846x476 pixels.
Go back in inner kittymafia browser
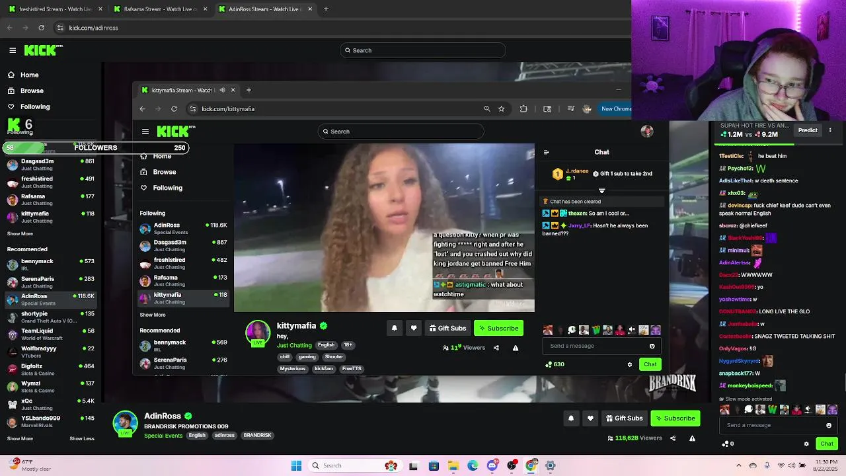[x=142, y=108]
